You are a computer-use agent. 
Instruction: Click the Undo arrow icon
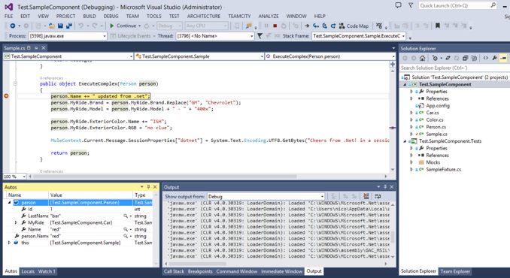(x=80, y=26)
